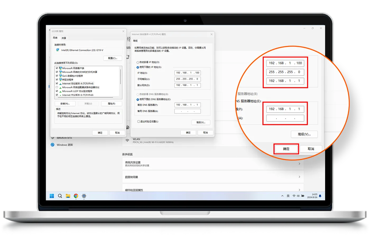The height and width of the screenshot is (247, 370).
Task: Expand the 高级共享设置 row chevron
Action: (x=299, y=164)
